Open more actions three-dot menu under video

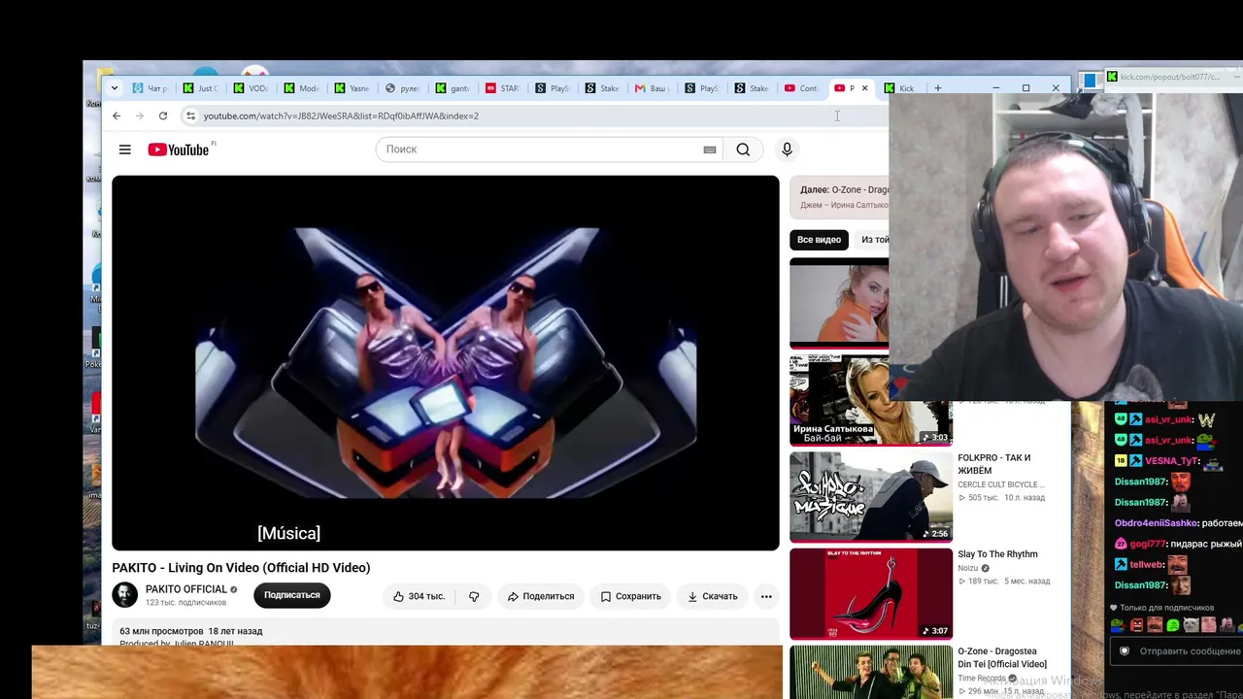pos(766,596)
